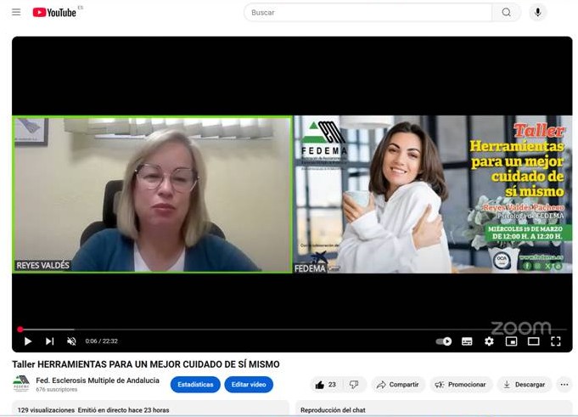Viewport: 578px width, 417px height.
Task: Click the Buscar search field
Action: 368,13
